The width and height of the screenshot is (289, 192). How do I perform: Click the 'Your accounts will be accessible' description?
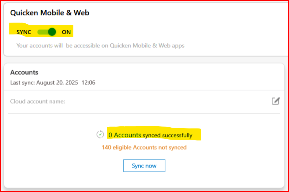100,46
